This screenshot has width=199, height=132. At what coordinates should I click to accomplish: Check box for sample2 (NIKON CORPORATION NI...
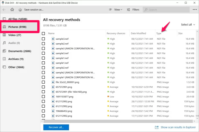coord(43,73)
